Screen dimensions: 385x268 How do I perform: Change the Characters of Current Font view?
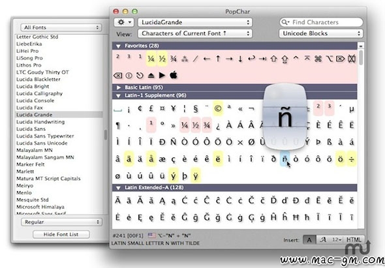(195, 33)
